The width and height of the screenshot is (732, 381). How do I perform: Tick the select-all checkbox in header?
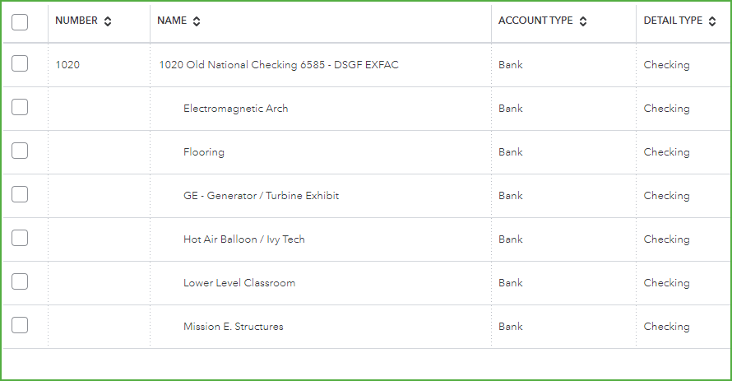point(20,21)
